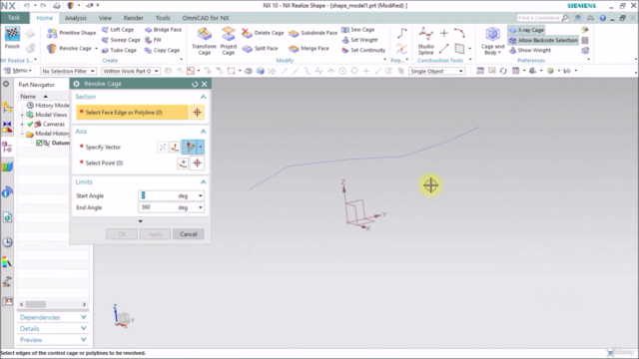639x359 pixels.
Task: Open the Project Cage tool
Action: click(229, 41)
